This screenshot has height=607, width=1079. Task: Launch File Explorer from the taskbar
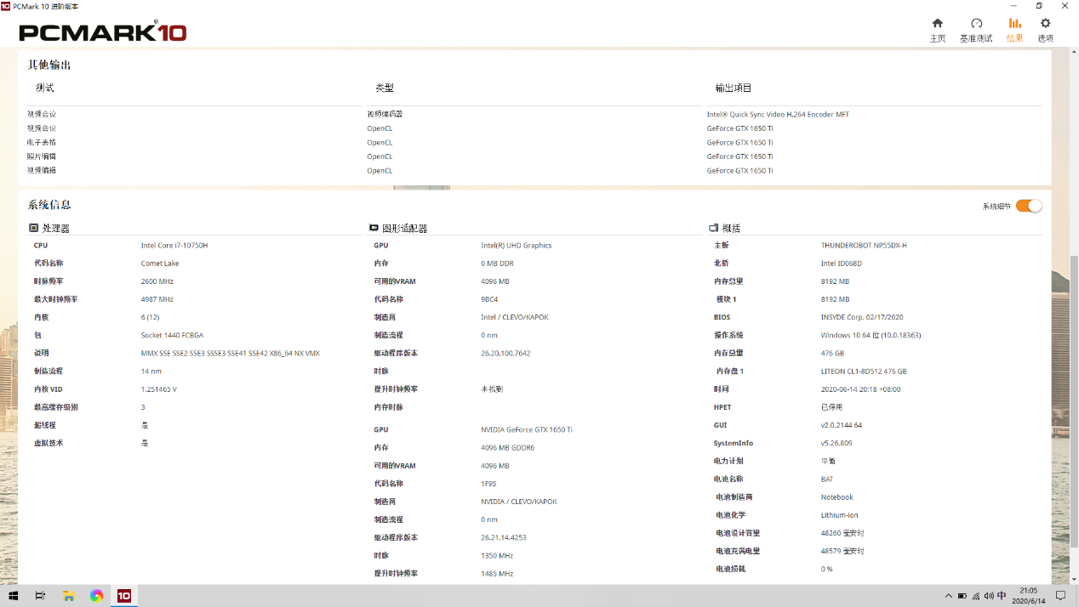click(x=69, y=595)
